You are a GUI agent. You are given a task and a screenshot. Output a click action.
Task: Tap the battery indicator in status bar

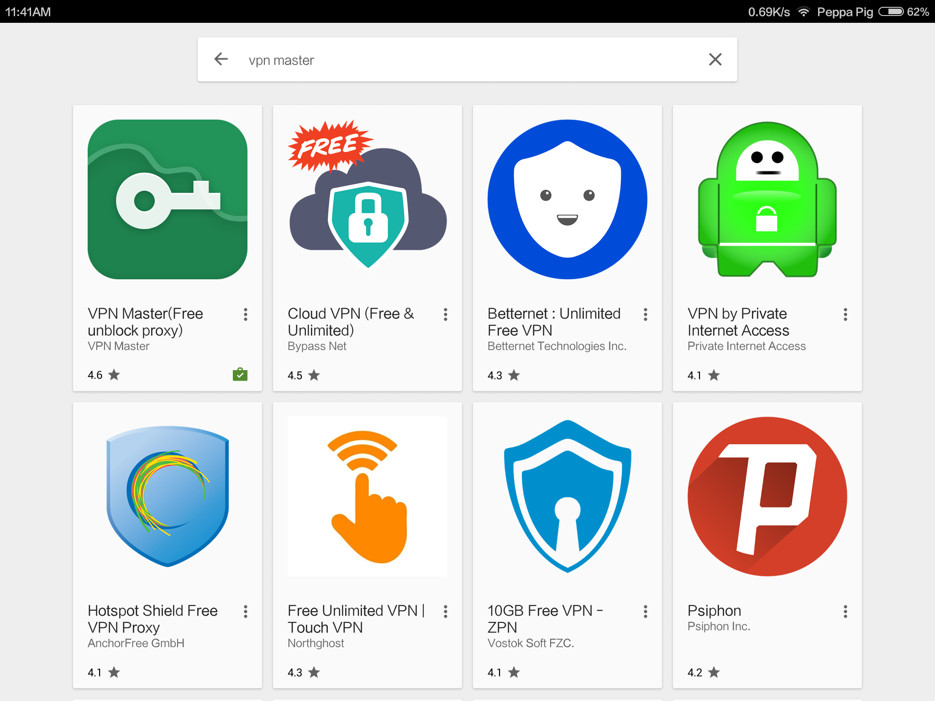891,12
